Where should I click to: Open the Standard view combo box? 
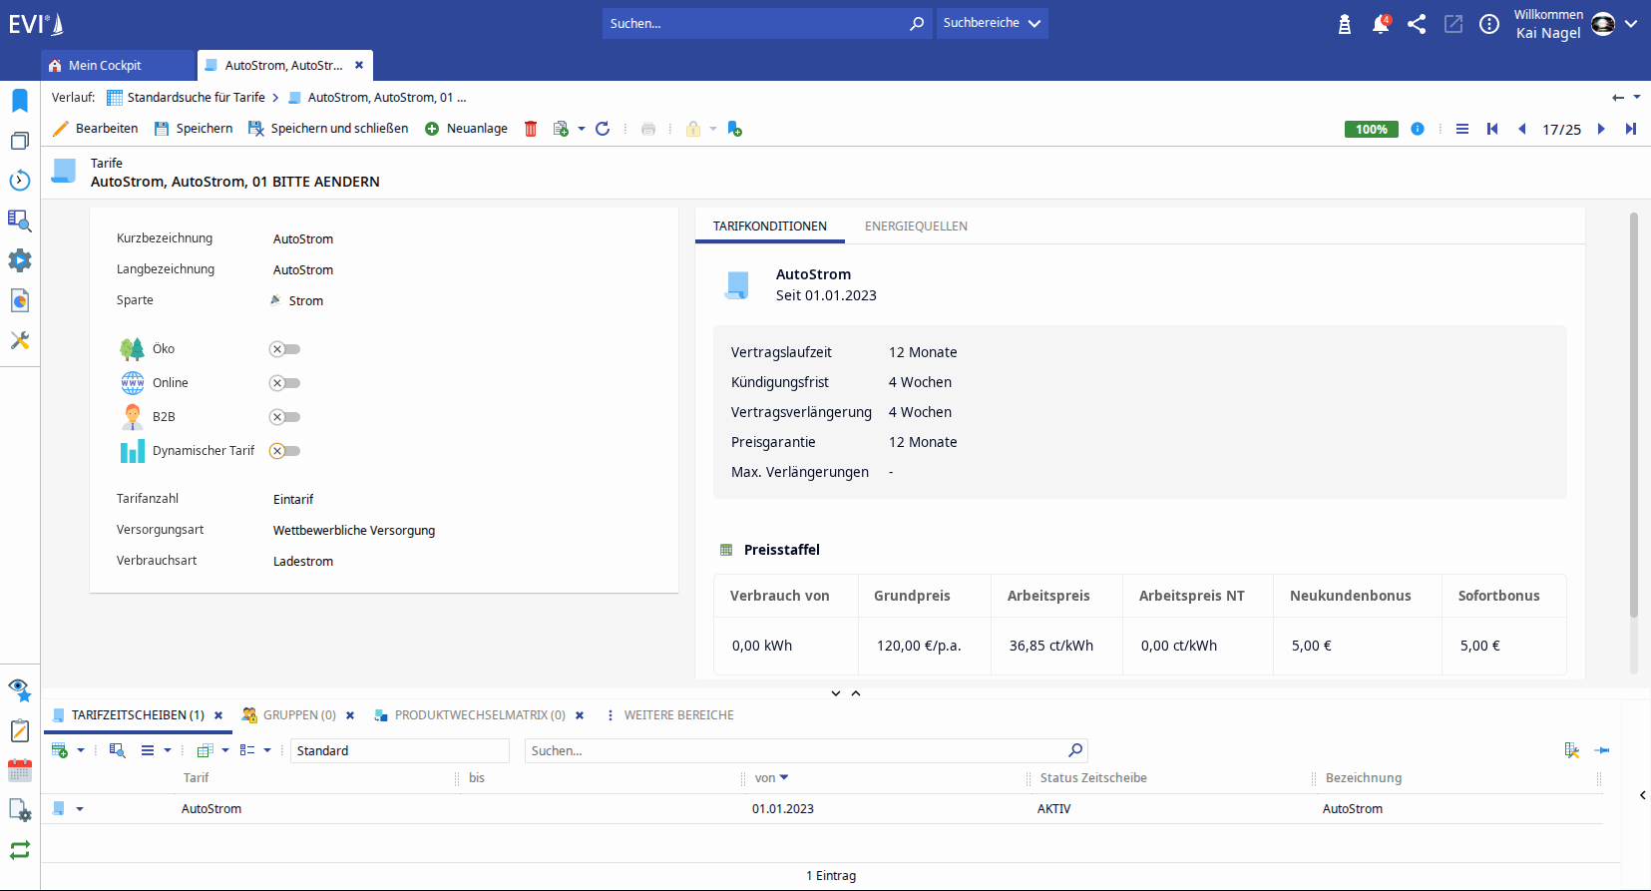coord(400,750)
